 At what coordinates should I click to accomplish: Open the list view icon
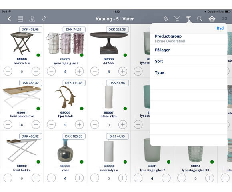20,19
